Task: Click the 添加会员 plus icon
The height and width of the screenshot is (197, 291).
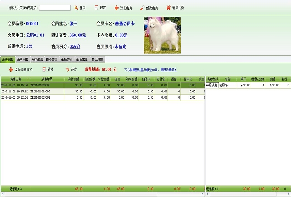Action: pyautogui.click(x=116, y=8)
